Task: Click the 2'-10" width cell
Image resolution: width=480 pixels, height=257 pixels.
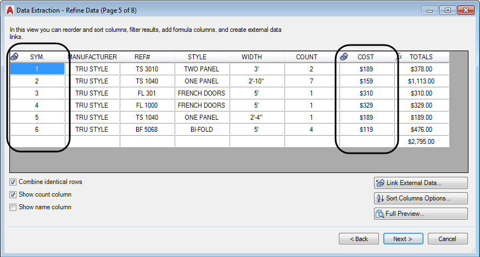Action: [x=257, y=81]
